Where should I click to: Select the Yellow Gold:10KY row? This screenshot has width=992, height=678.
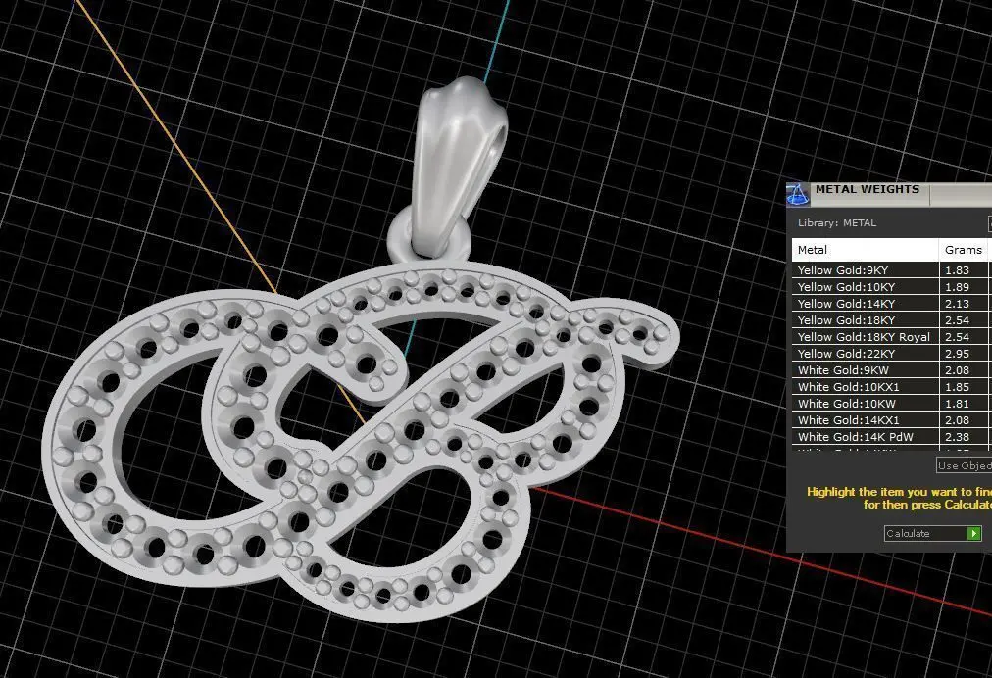tap(892, 286)
